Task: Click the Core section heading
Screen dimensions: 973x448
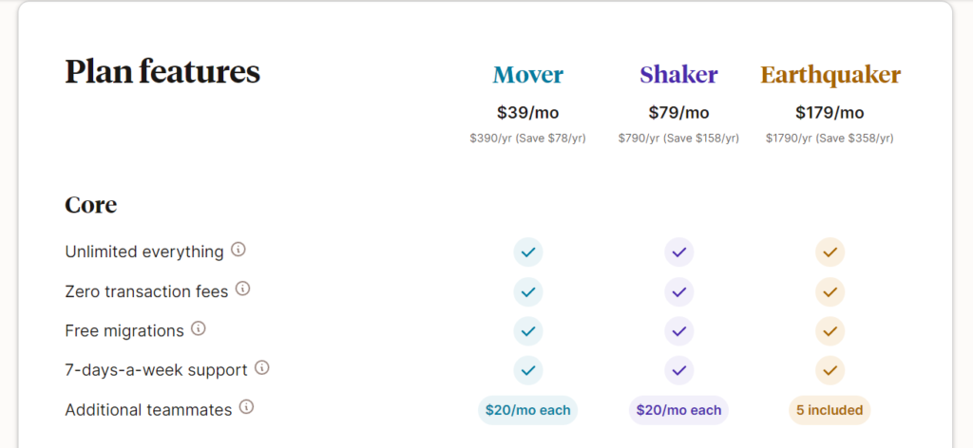Action: pos(90,205)
